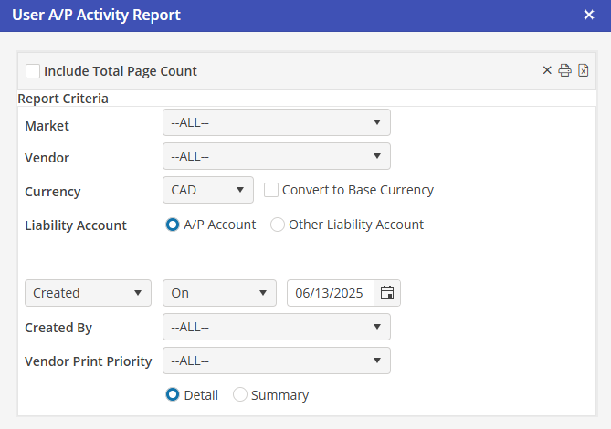Open the Created By dropdown
Viewport: 611px width, 429px height.
point(276,327)
